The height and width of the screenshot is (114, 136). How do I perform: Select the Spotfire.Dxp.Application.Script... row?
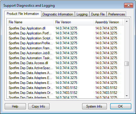[66, 38]
